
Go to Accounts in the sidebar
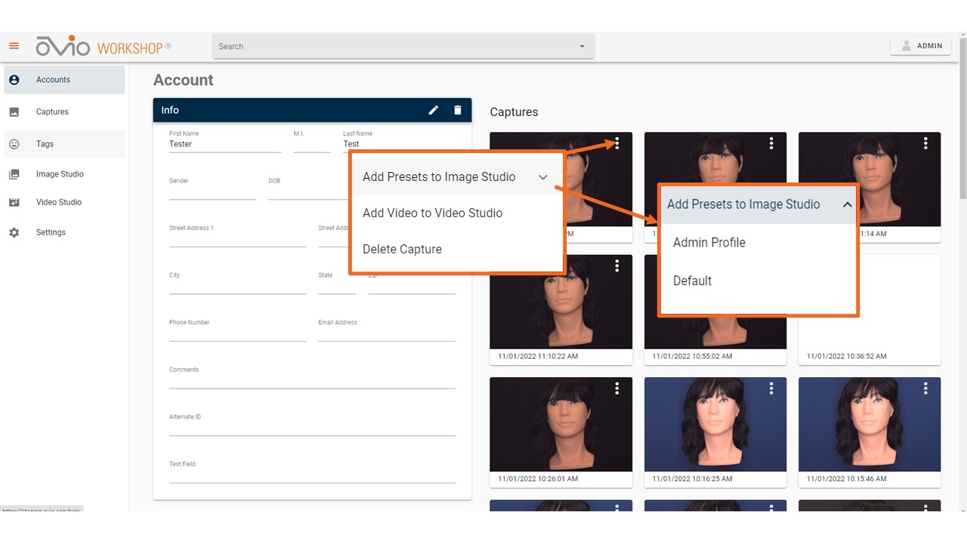64,80
